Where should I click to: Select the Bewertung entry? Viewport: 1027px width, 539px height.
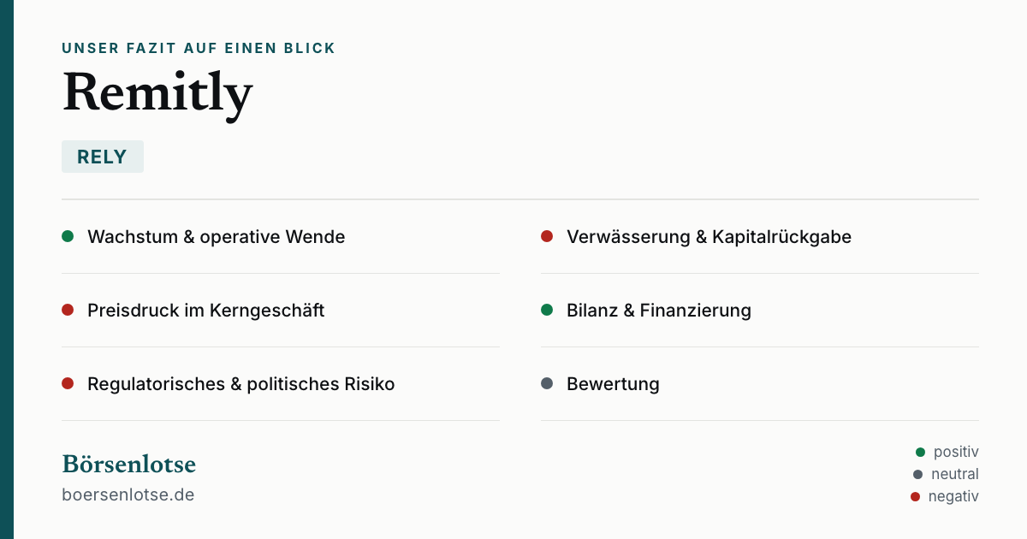(x=760, y=384)
